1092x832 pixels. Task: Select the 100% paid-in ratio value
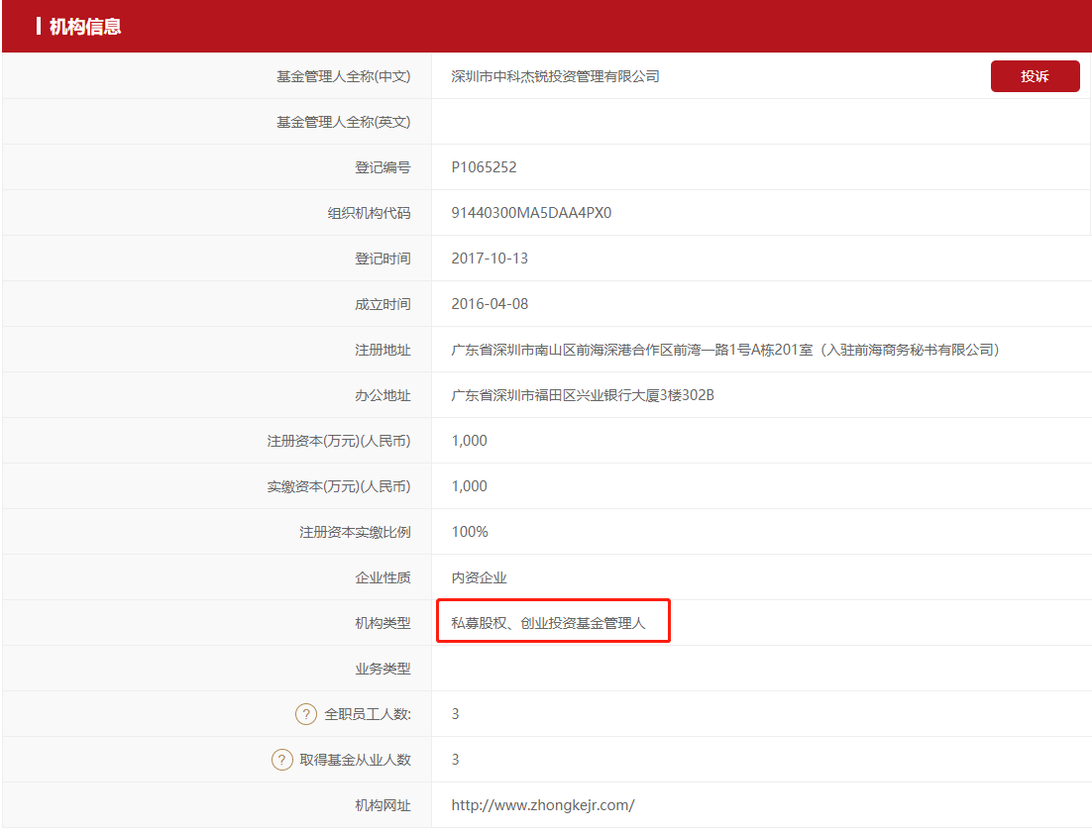coord(470,532)
